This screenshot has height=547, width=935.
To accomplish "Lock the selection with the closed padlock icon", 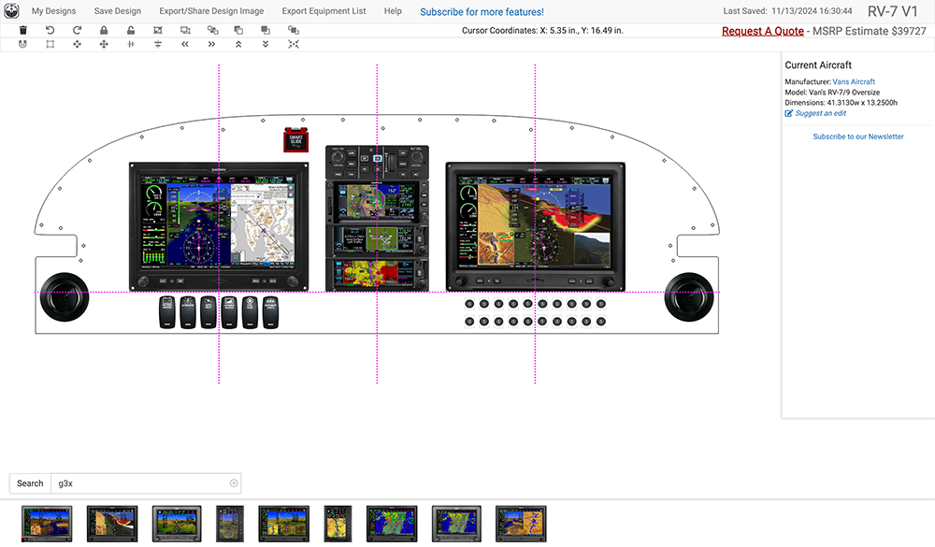I will pos(104,31).
